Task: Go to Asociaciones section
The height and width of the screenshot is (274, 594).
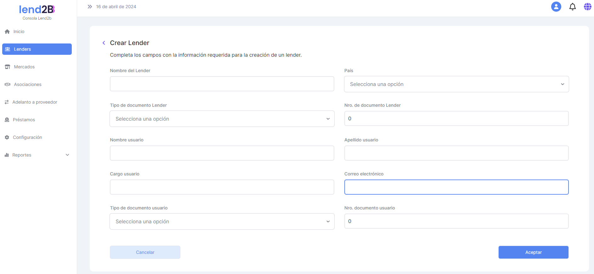Action: point(28,84)
